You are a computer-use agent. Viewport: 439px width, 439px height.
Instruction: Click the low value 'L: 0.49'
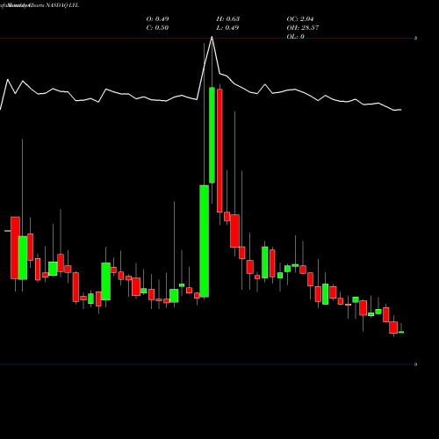(227, 28)
